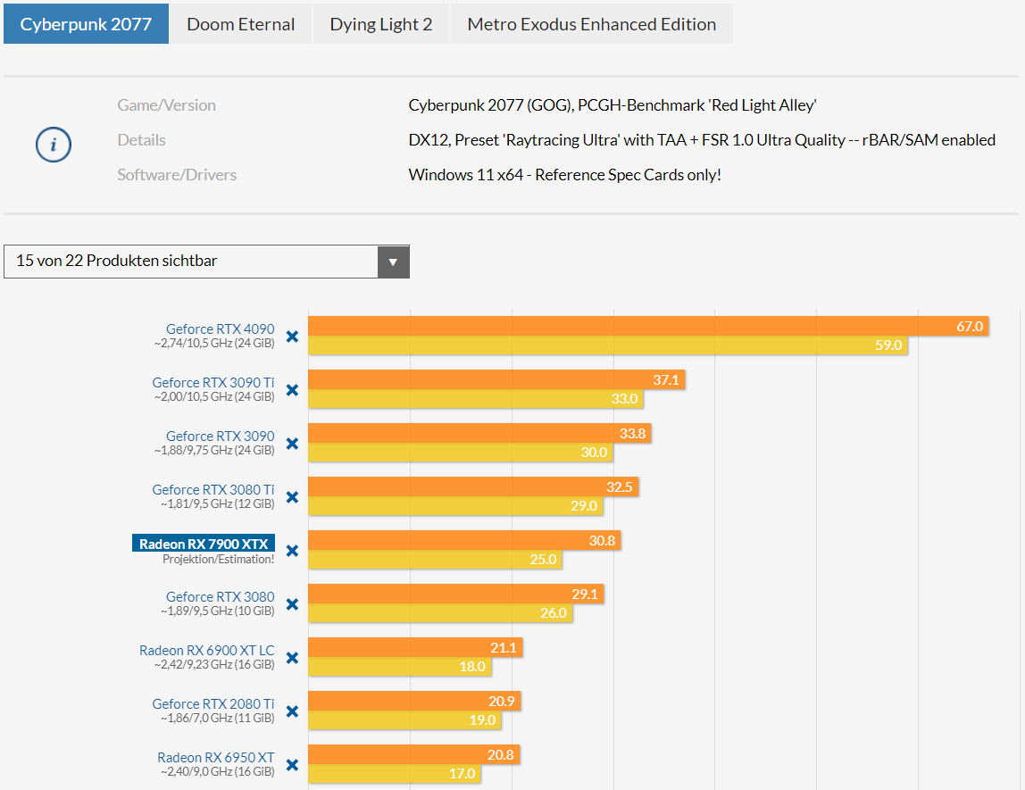Open the Geforce RTX 2080 Ti link
This screenshot has height=790, width=1025.
[213, 703]
